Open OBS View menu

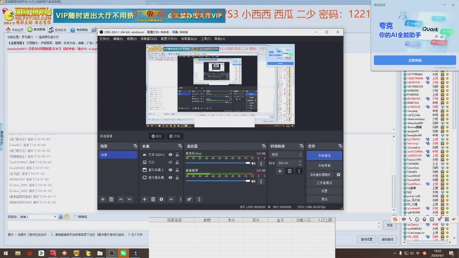(x=131, y=38)
